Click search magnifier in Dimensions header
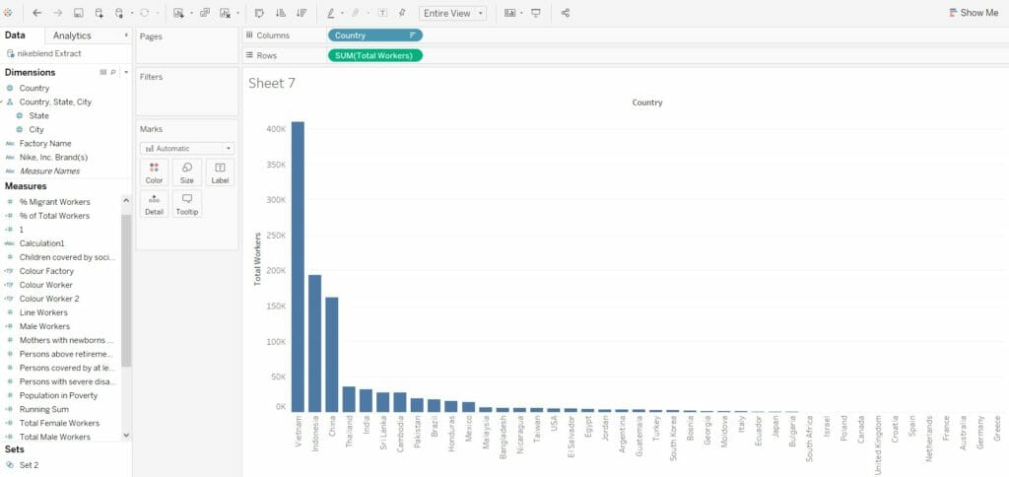Screen dimensions: 1009x477 [112, 72]
